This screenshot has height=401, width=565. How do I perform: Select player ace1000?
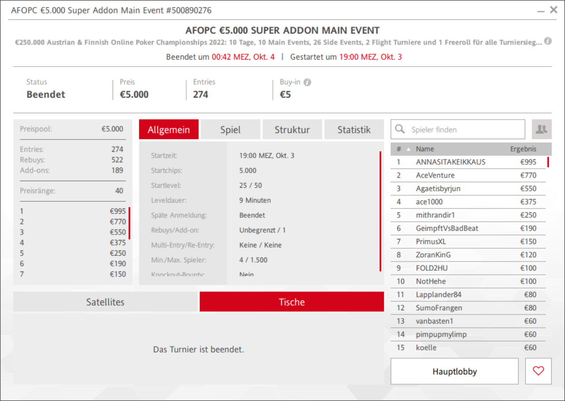468,202
